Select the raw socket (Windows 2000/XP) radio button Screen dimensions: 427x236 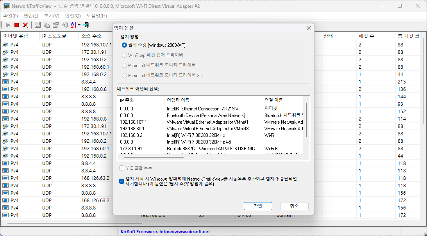[125, 45]
